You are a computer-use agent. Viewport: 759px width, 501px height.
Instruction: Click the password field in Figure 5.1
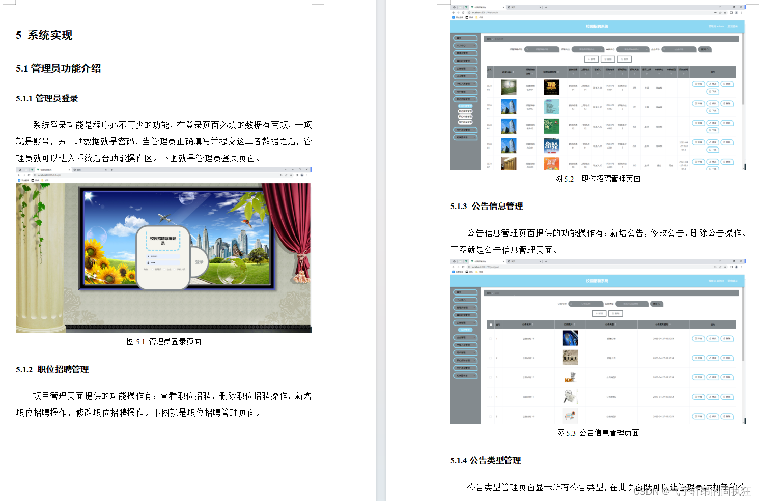pyautogui.click(x=163, y=263)
